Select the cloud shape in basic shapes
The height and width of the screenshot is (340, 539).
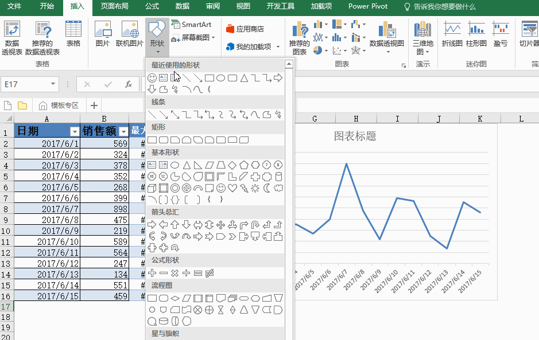pyautogui.click(x=278, y=188)
